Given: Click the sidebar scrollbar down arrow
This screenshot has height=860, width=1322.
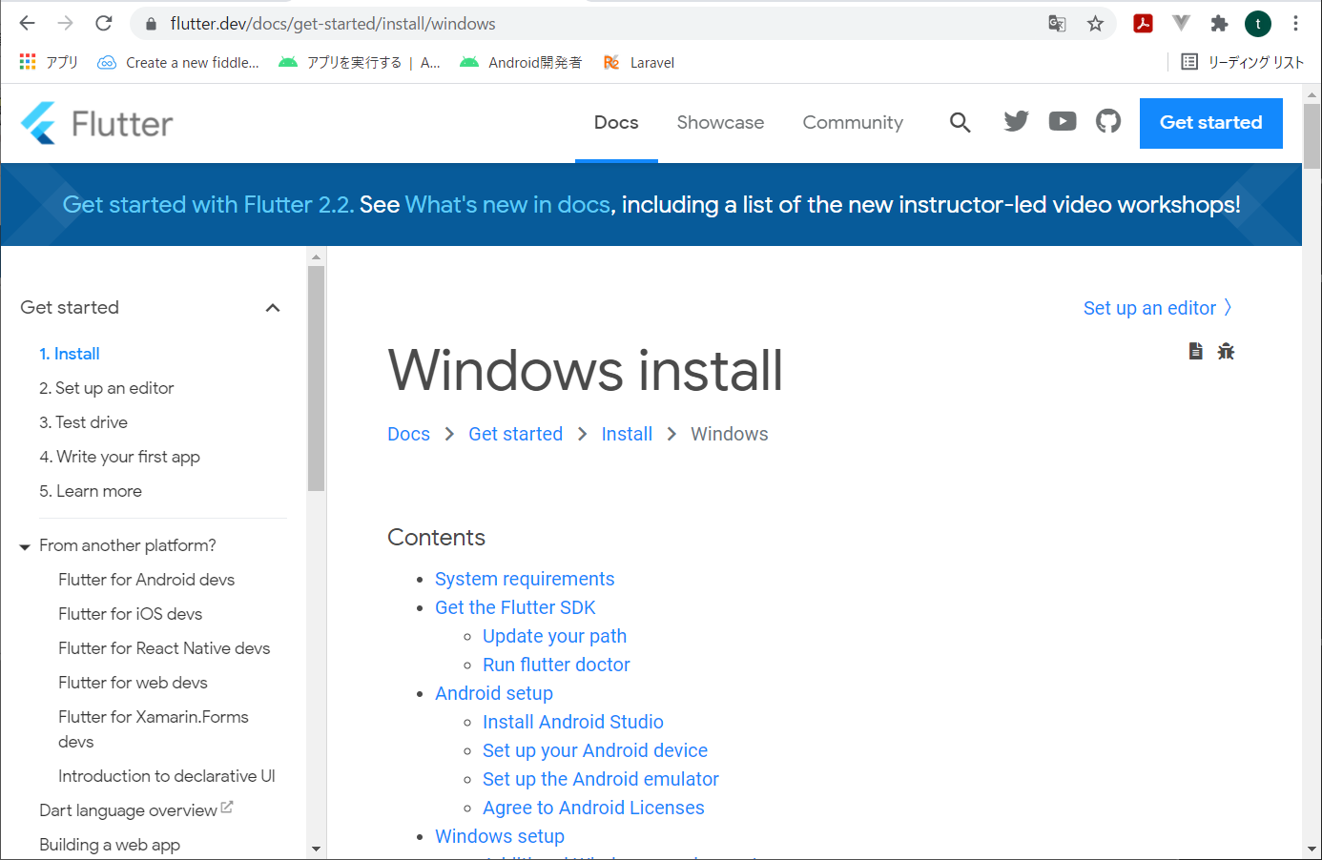Looking at the screenshot, I should click(x=316, y=849).
